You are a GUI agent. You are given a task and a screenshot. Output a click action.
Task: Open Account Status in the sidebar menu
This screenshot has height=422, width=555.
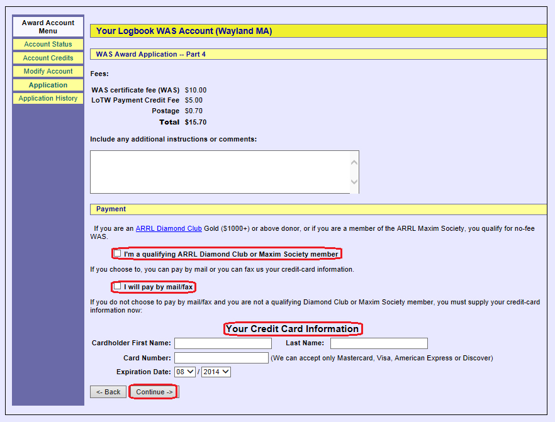[x=48, y=45]
